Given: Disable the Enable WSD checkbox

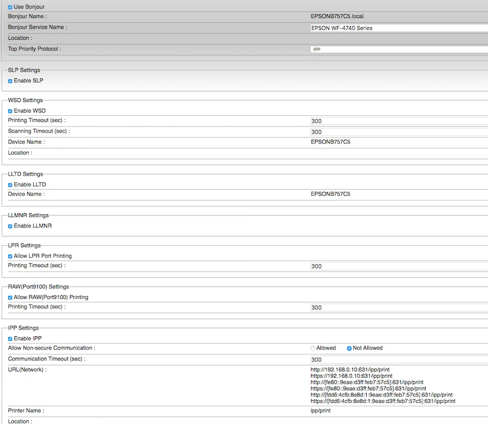Looking at the screenshot, I should tap(10, 111).
